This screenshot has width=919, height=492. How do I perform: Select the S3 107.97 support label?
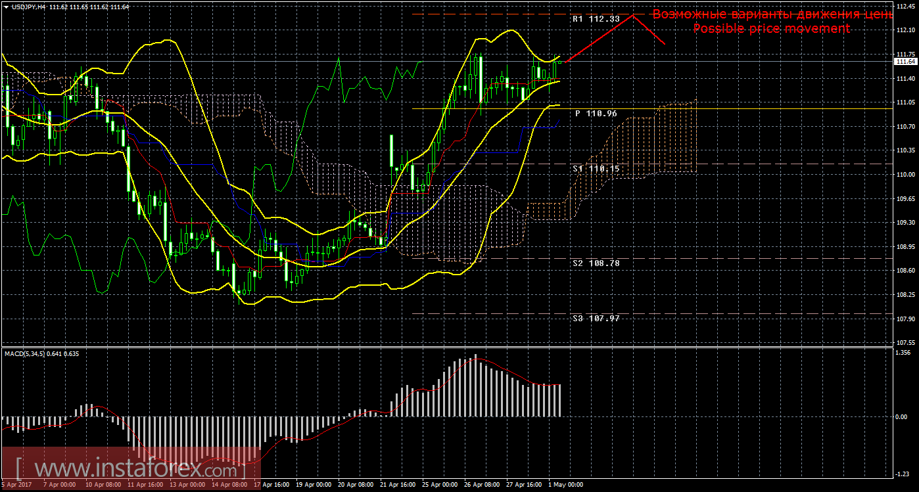point(596,318)
